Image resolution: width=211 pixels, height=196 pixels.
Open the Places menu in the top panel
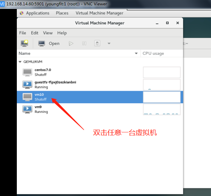click(62, 13)
